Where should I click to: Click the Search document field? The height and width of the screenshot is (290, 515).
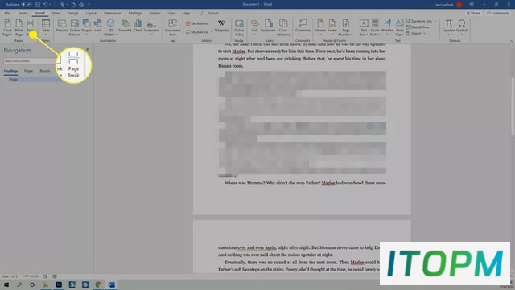[x=30, y=61]
